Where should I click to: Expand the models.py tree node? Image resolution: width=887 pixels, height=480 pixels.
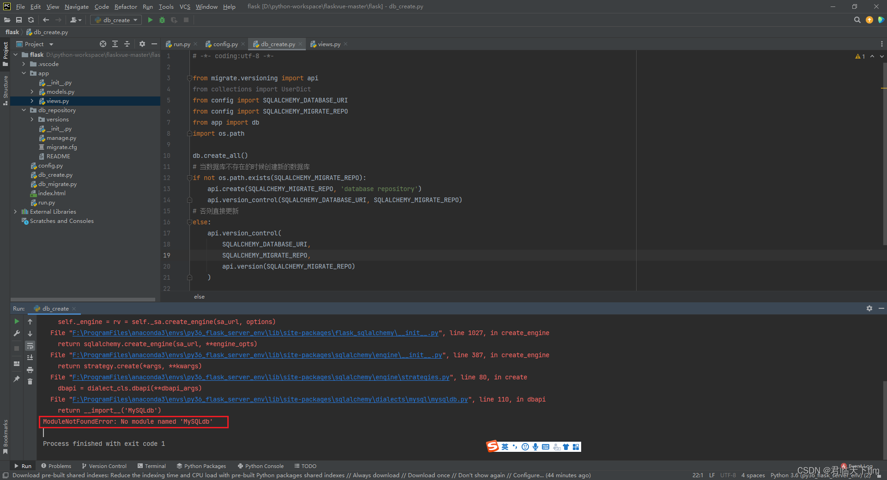click(32, 91)
